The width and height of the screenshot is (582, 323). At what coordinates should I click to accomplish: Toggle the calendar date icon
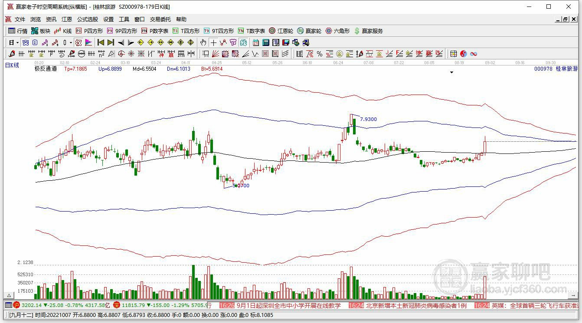256,42
